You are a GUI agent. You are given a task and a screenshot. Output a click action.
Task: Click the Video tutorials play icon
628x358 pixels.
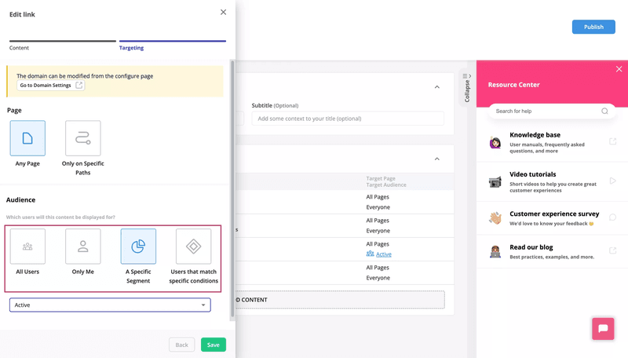tap(612, 181)
